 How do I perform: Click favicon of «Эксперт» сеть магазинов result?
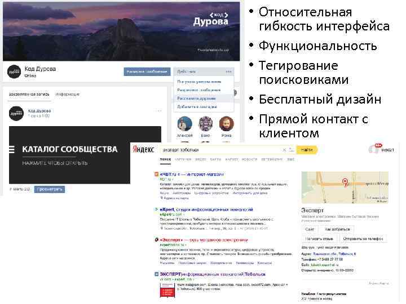[156, 240]
